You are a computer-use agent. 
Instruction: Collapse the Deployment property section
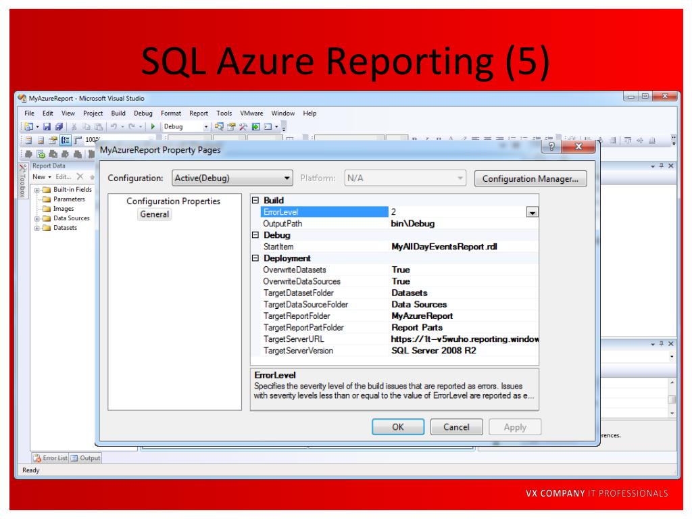pos(255,258)
